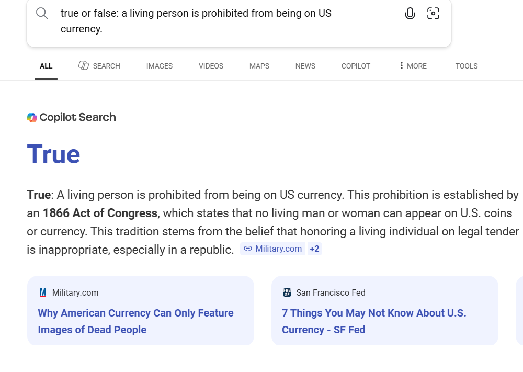Click the magnifying glass search icon
523x372 pixels.
pyautogui.click(x=42, y=14)
